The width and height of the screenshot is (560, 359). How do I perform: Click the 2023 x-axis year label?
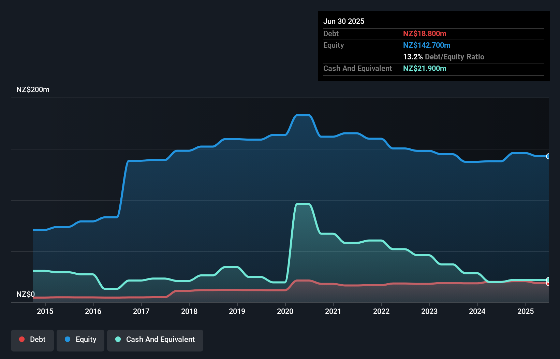click(429, 311)
